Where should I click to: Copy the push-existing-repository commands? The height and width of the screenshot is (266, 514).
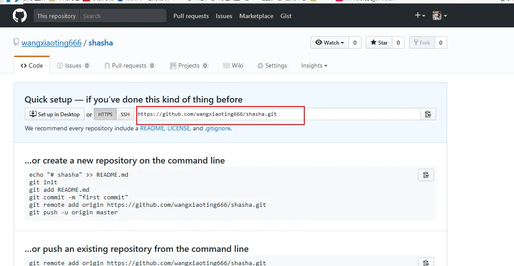pos(426,262)
